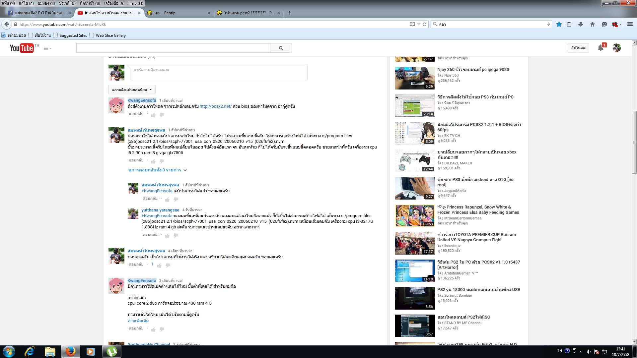Like KwangEensofa's pcsx2.net link comment
This screenshot has width=637, height=358.
click(153, 115)
